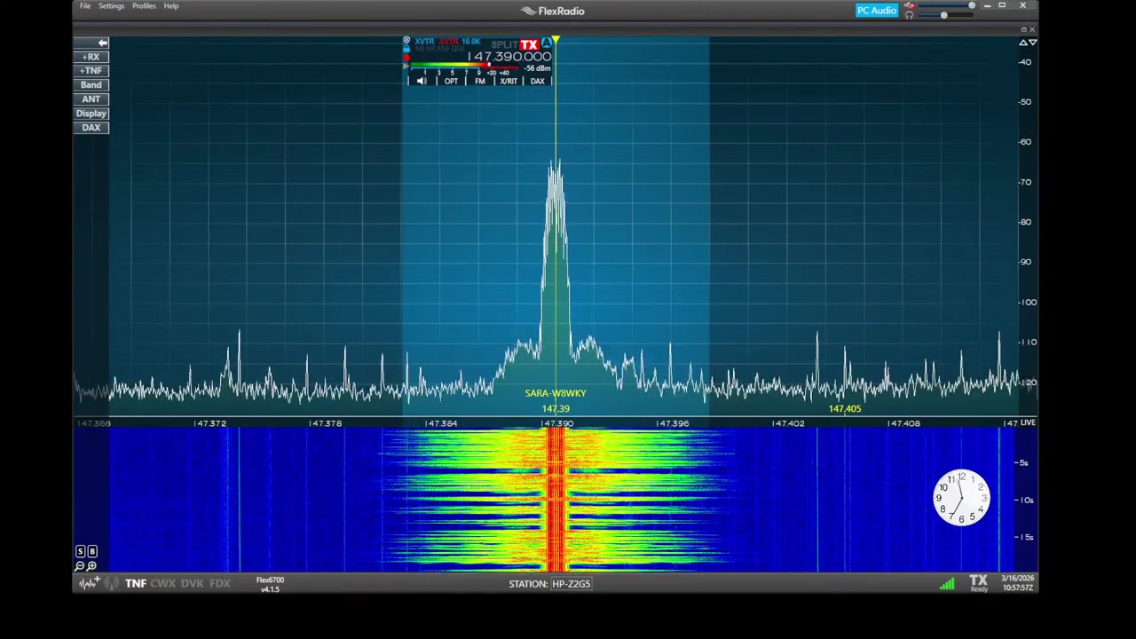Click the yellow 147.405 spot label

[x=845, y=409]
